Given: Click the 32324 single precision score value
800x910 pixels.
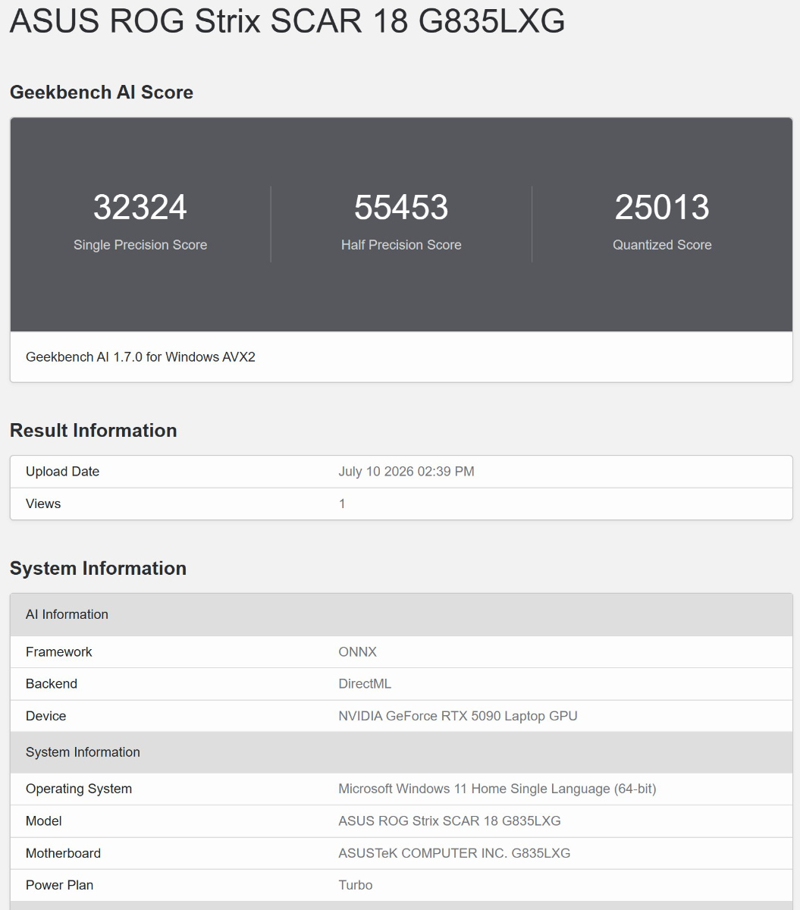Looking at the screenshot, I should point(140,207).
